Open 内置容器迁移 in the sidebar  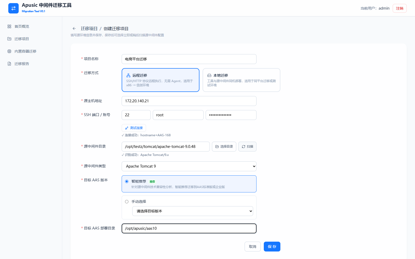pyautogui.click(x=31, y=51)
